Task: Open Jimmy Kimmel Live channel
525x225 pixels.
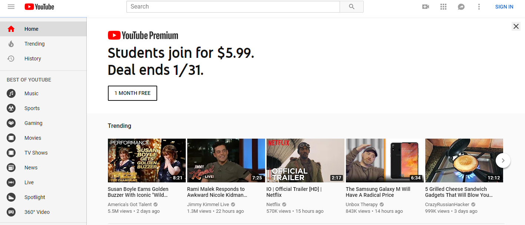Action: coord(208,205)
